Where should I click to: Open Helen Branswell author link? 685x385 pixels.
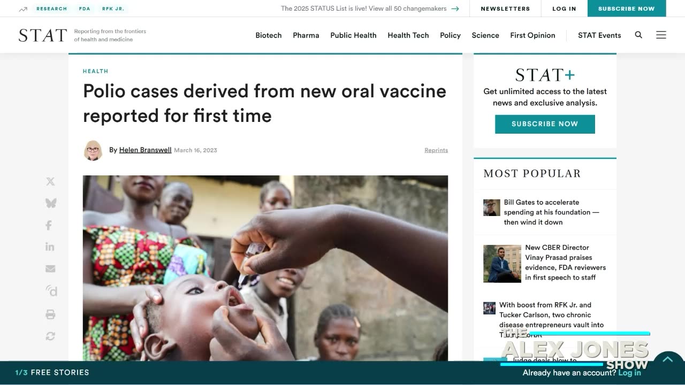[x=145, y=150]
